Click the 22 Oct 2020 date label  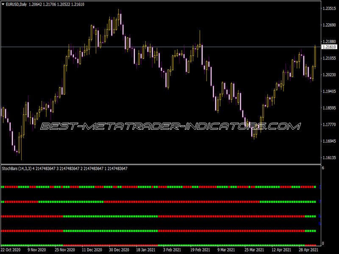pyautogui.click(x=11, y=250)
